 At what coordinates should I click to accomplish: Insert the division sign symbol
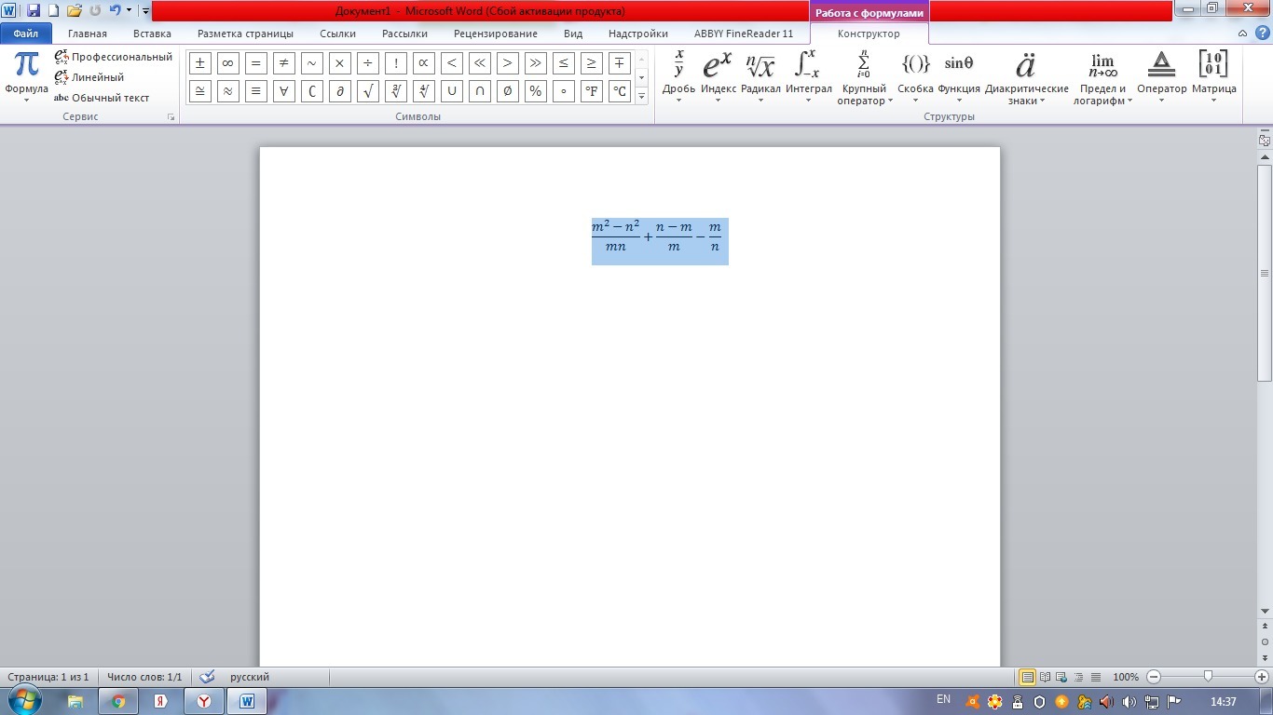pyautogui.click(x=367, y=63)
